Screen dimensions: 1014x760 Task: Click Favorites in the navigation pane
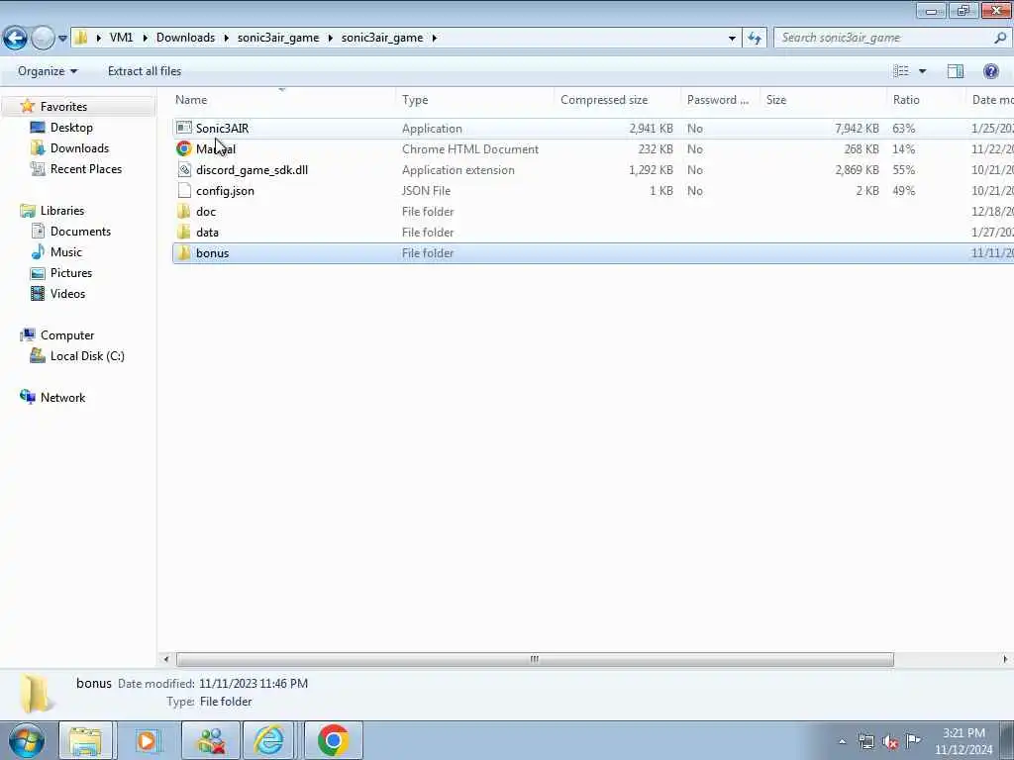click(63, 107)
